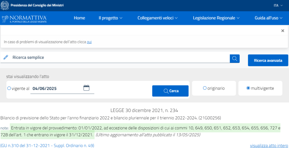Select the 'vigente al' radio option
289x149 pixels.
coord(9,88)
